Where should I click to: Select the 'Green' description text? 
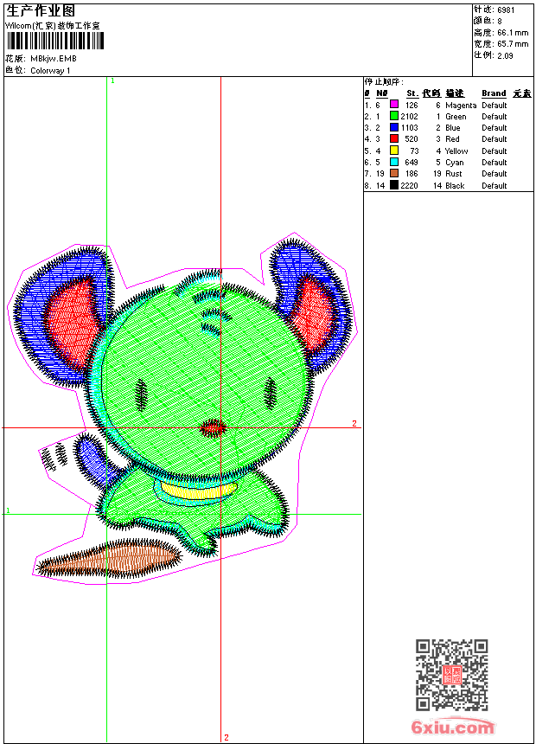[456, 116]
